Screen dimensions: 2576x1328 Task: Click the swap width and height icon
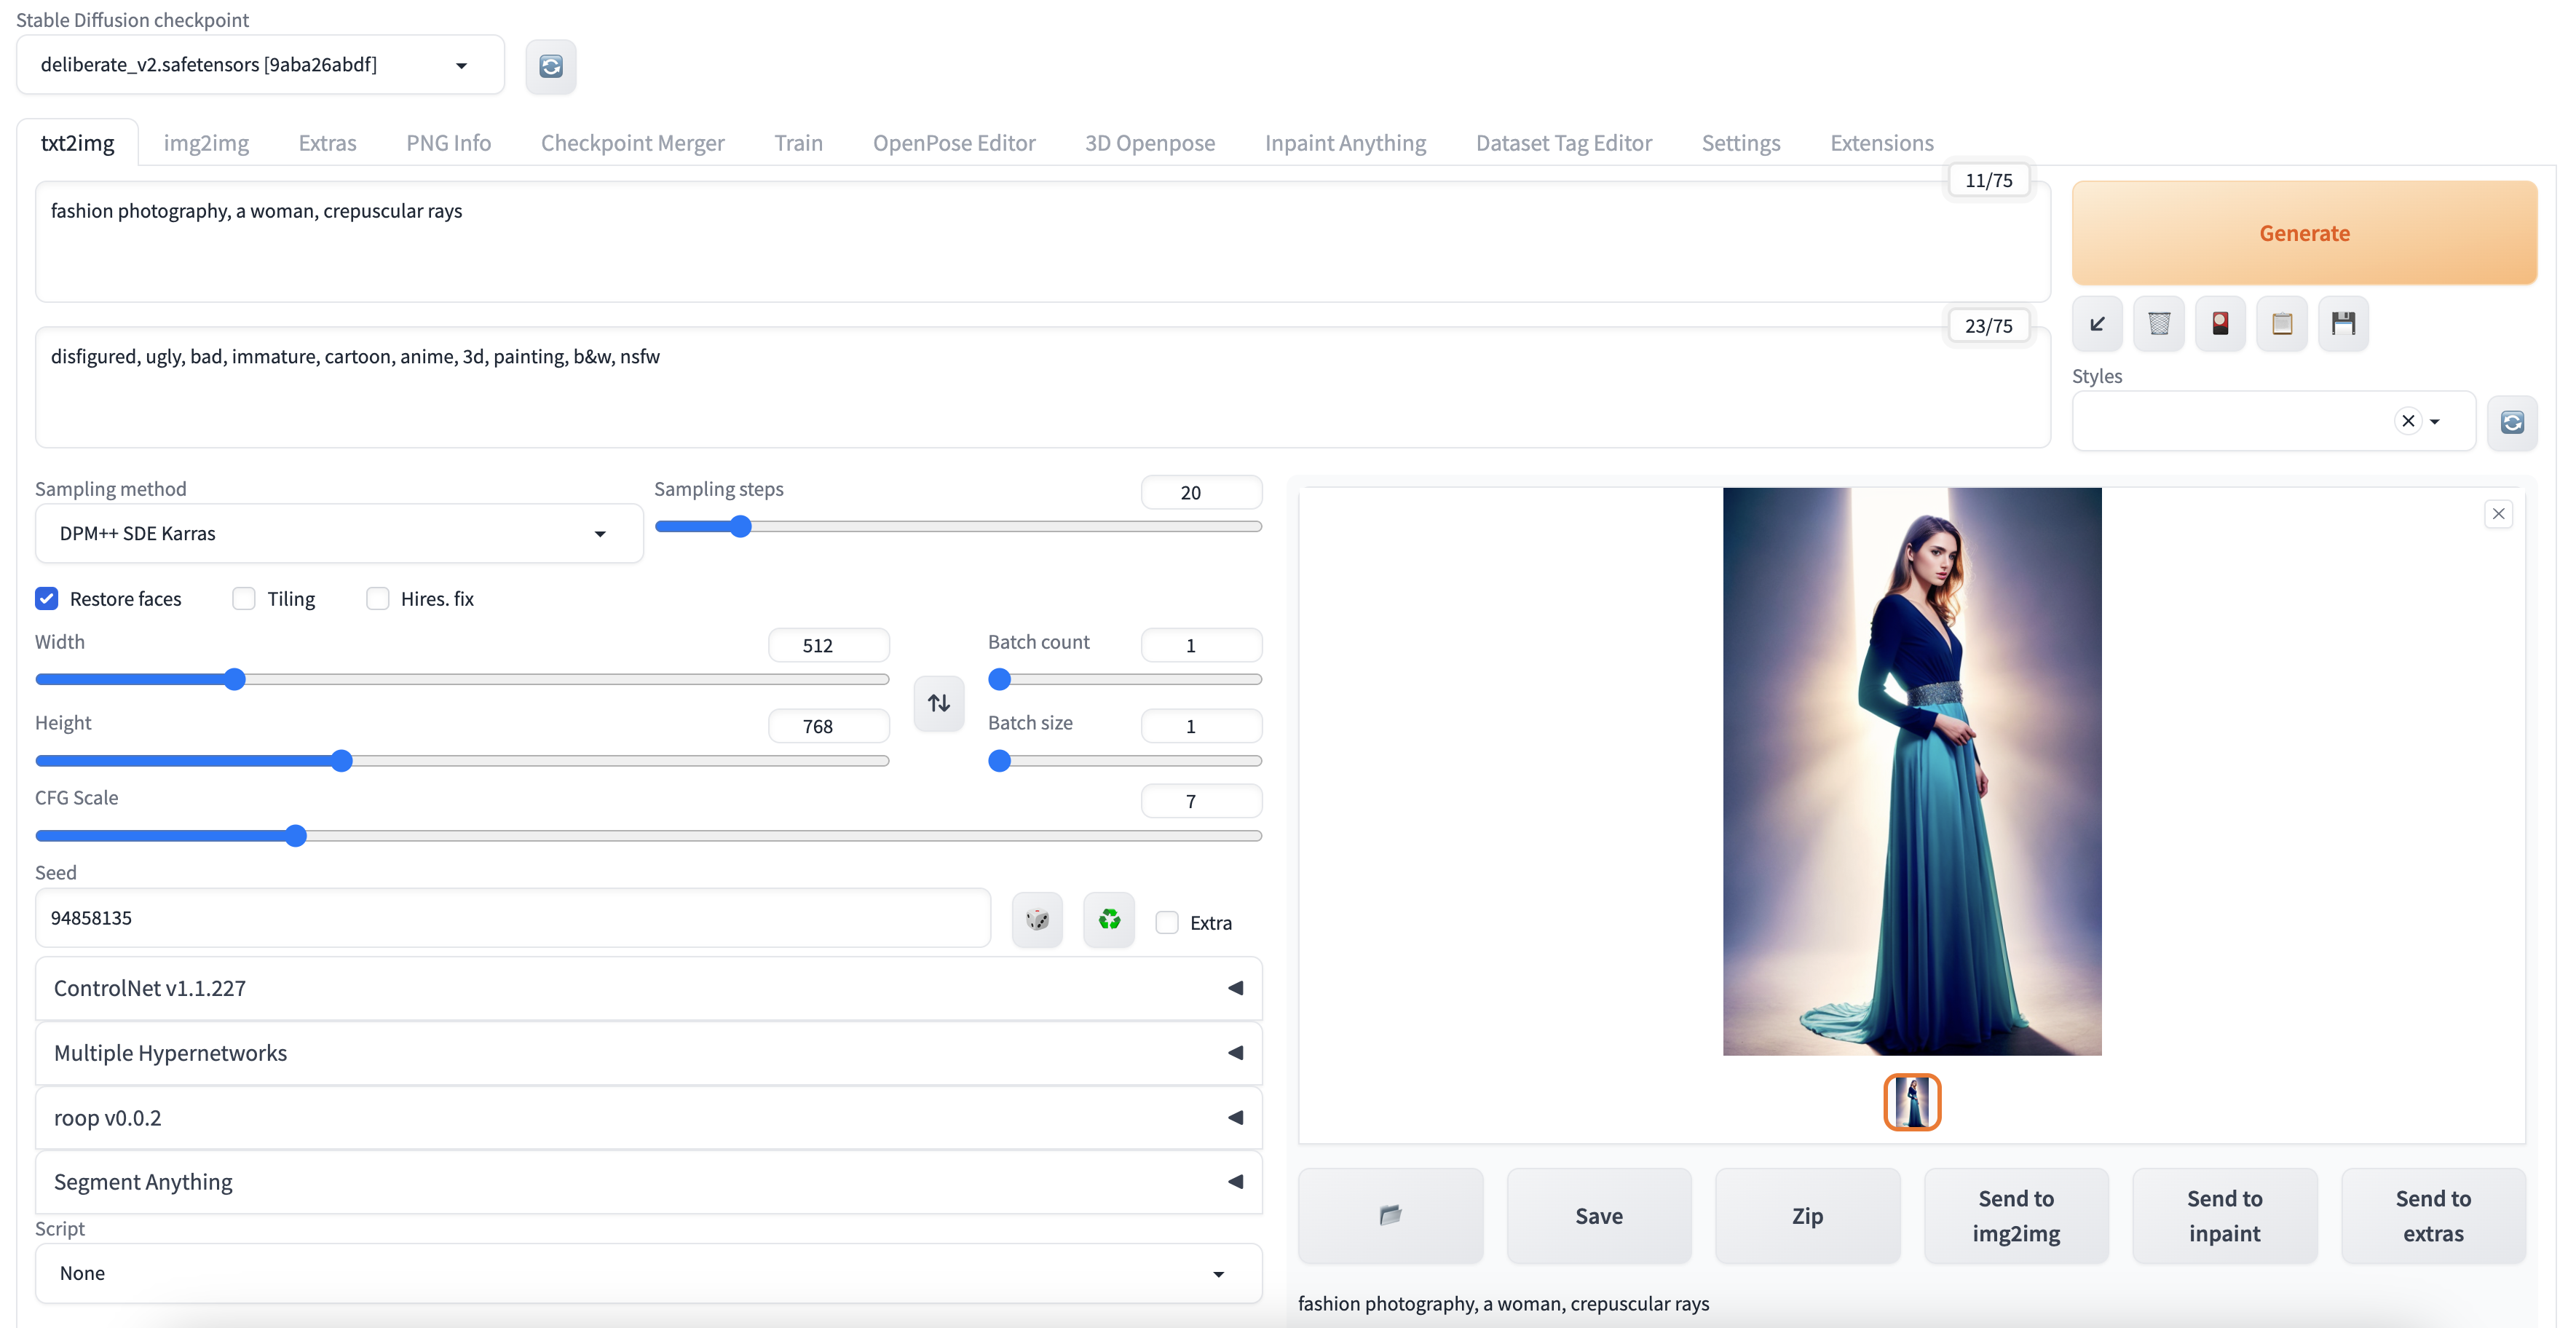pyautogui.click(x=938, y=703)
